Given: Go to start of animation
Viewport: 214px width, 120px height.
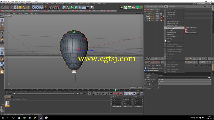Looking at the screenshot, I should point(90,94).
